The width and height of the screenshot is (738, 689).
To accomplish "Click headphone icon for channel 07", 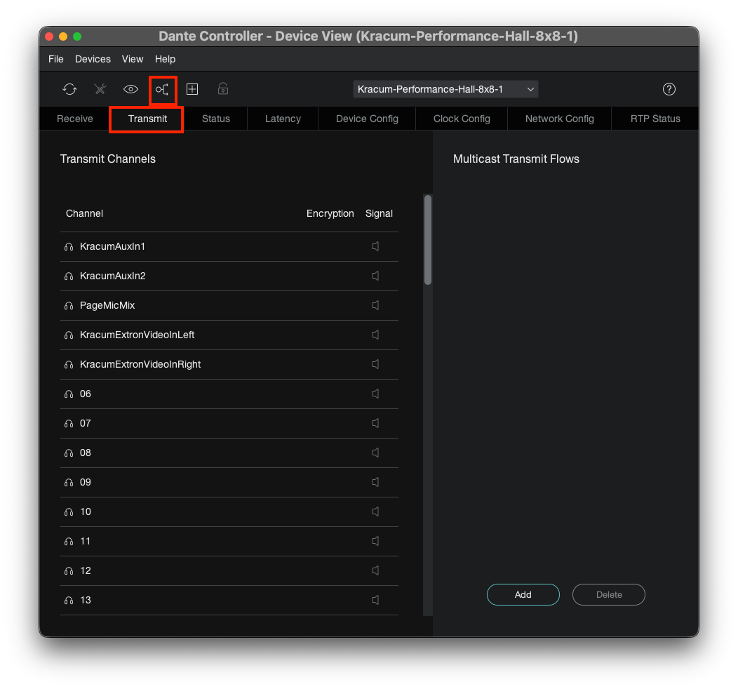I will click(x=69, y=424).
